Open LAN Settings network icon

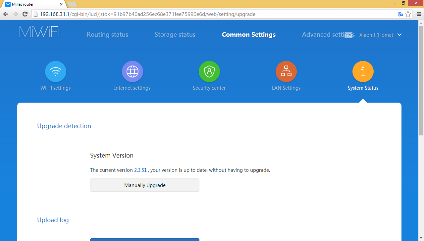point(286,72)
